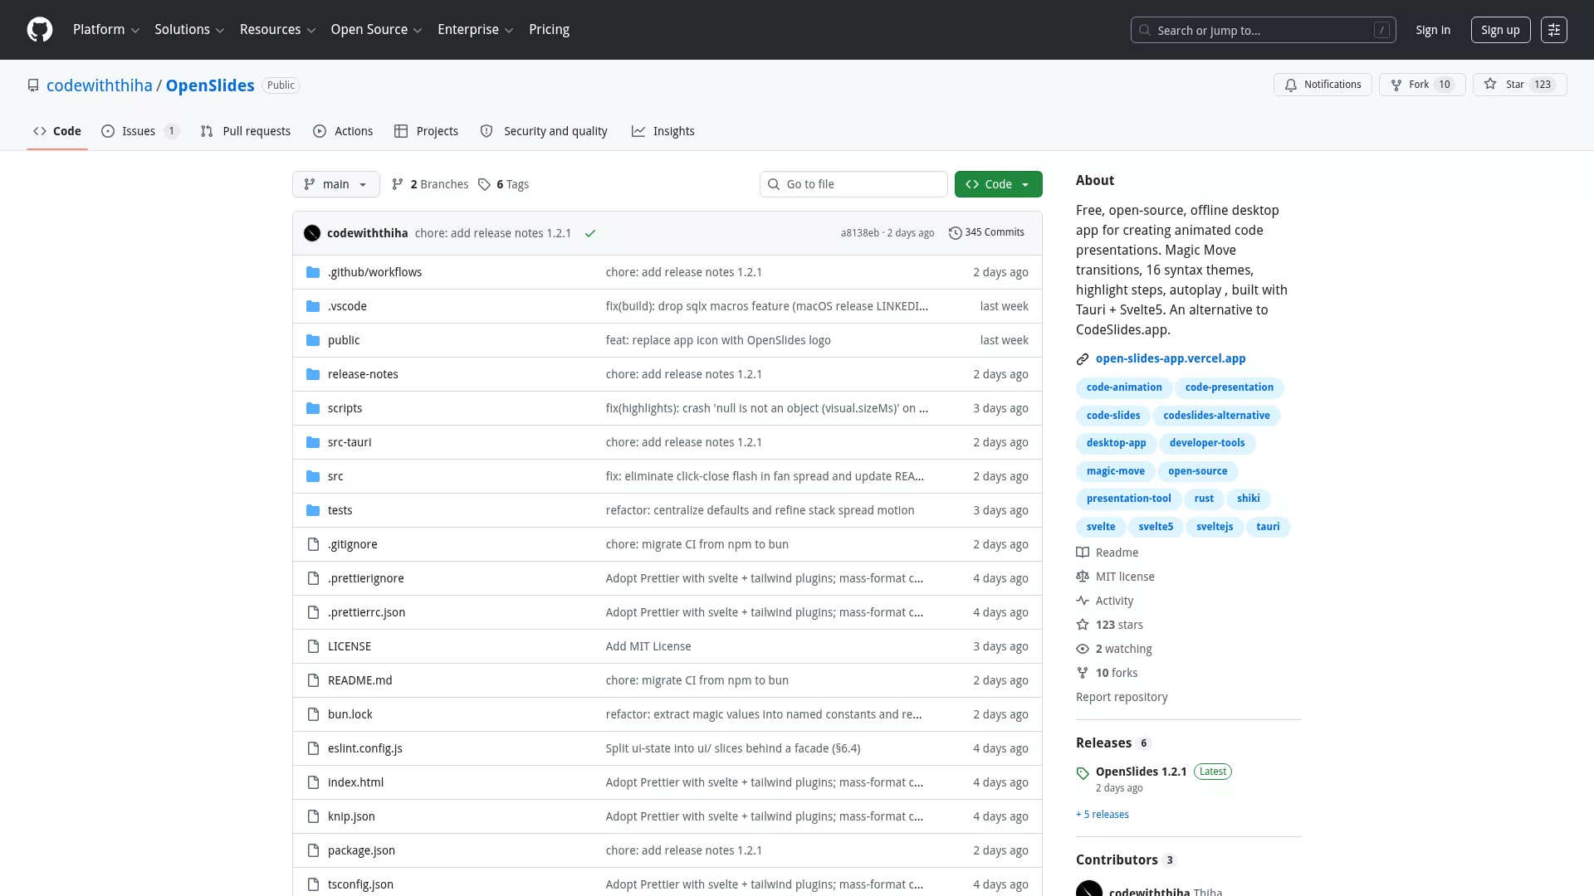Open the Projects tab

(x=426, y=131)
